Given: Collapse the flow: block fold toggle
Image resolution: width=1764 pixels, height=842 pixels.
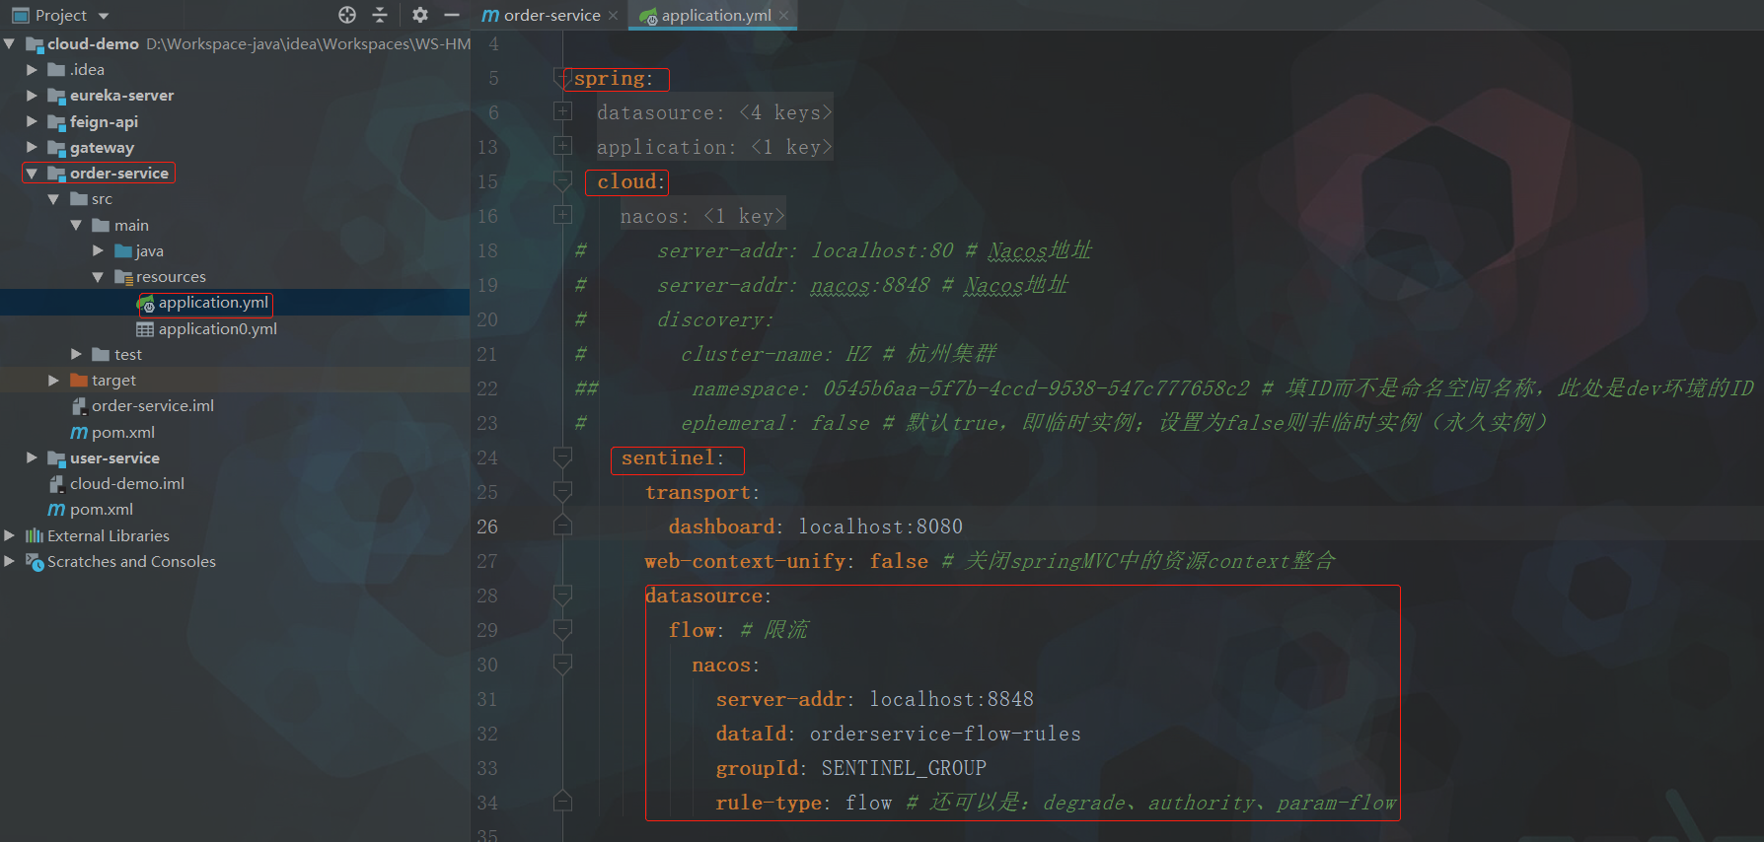Looking at the screenshot, I should coord(562,630).
